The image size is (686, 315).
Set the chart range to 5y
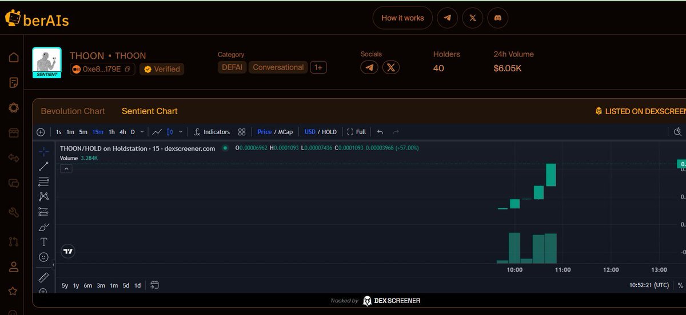click(x=65, y=285)
